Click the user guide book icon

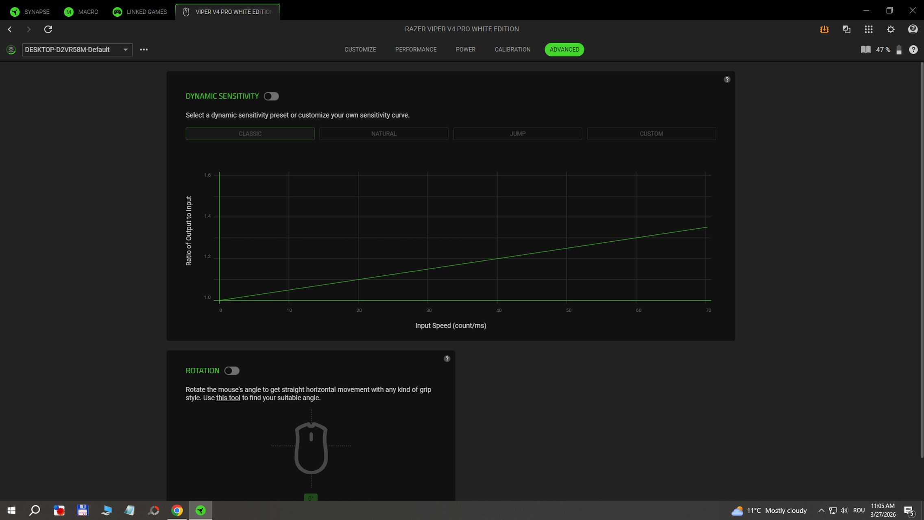[x=865, y=50]
